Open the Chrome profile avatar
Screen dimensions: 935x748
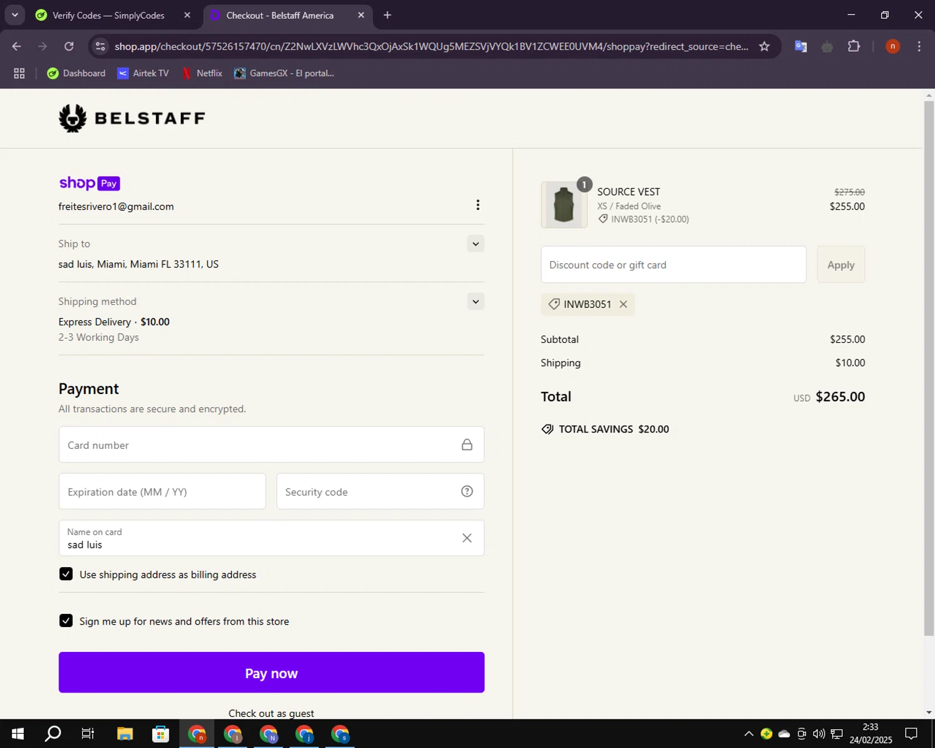point(893,46)
